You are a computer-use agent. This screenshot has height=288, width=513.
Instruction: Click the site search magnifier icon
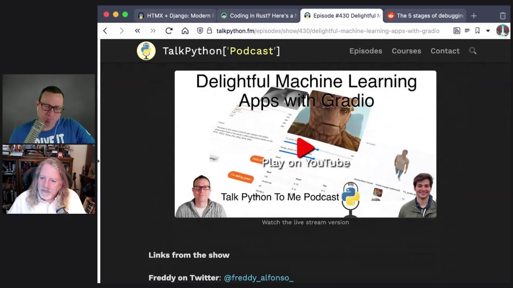click(473, 51)
